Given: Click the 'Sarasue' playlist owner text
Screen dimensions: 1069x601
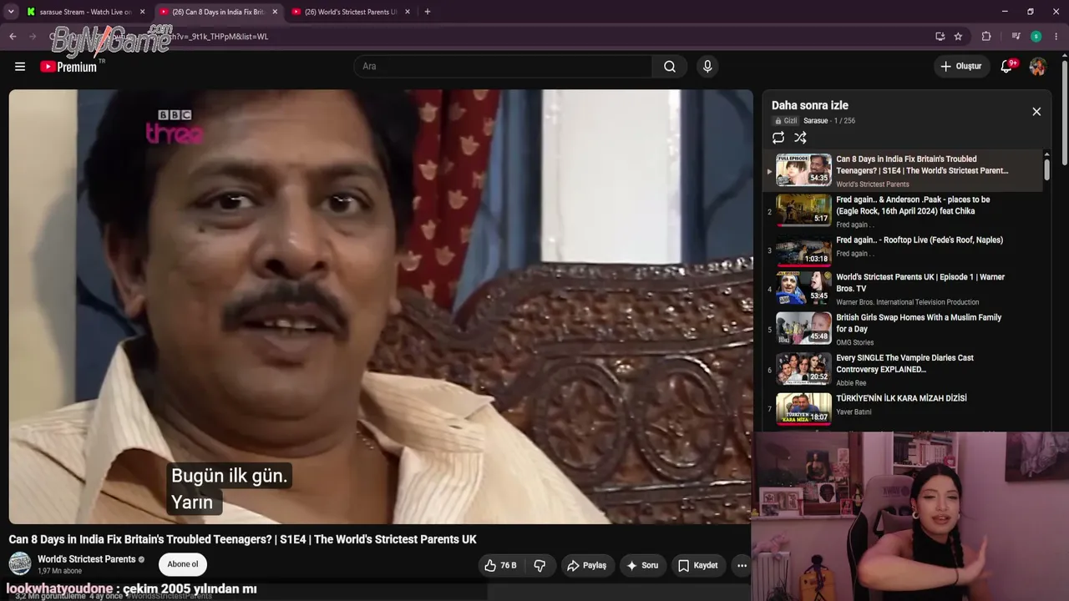Looking at the screenshot, I should point(816,121).
